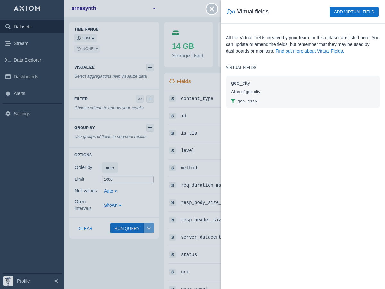Click the filter icon beside geo.city
The height and width of the screenshot is (289, 385).
233,101
